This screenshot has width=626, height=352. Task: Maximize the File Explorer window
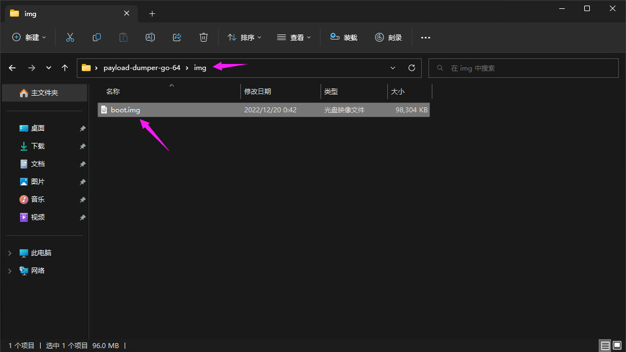click(587, 8)
